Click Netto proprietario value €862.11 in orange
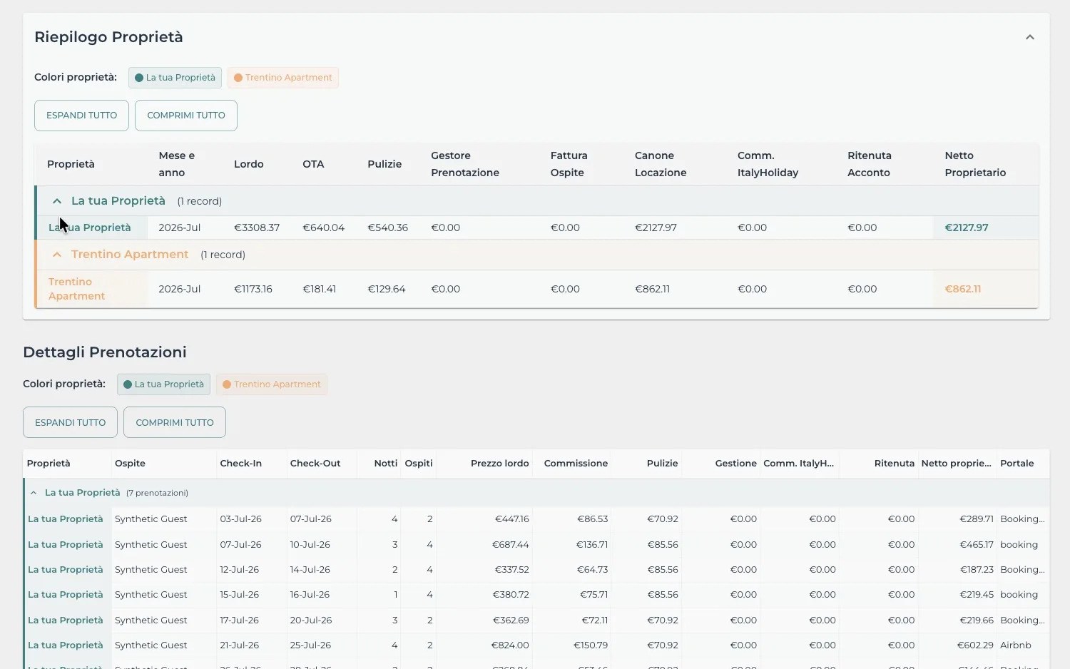Screen dimensions: 1070x669 tap(963, 290)
